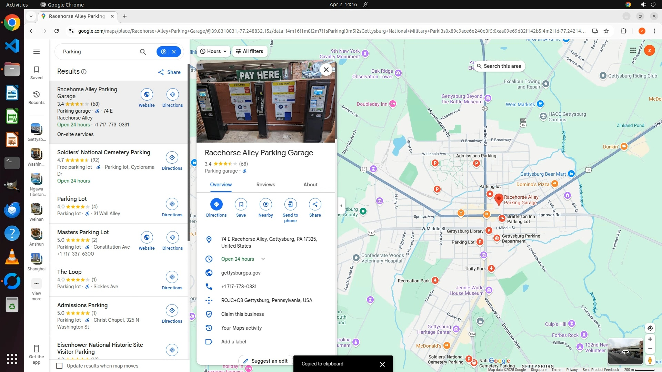
Task: Click the Save bookmark icon
Action: [241, 204]
